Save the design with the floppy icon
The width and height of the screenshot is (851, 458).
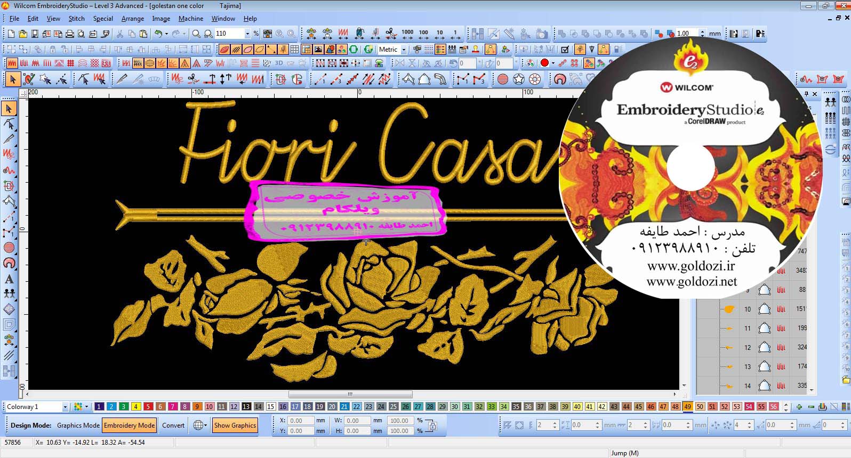(34, 34)
